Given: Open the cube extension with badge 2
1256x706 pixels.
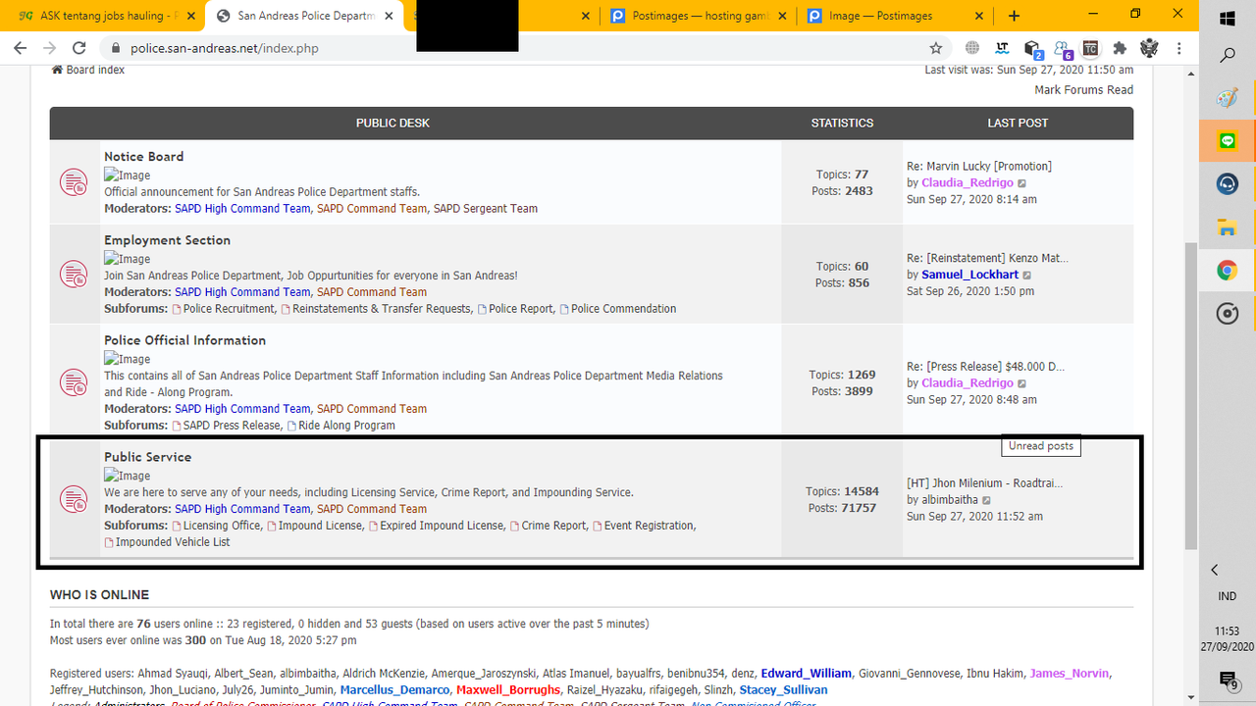Looking at the screenshot, I should point(1032,49).
